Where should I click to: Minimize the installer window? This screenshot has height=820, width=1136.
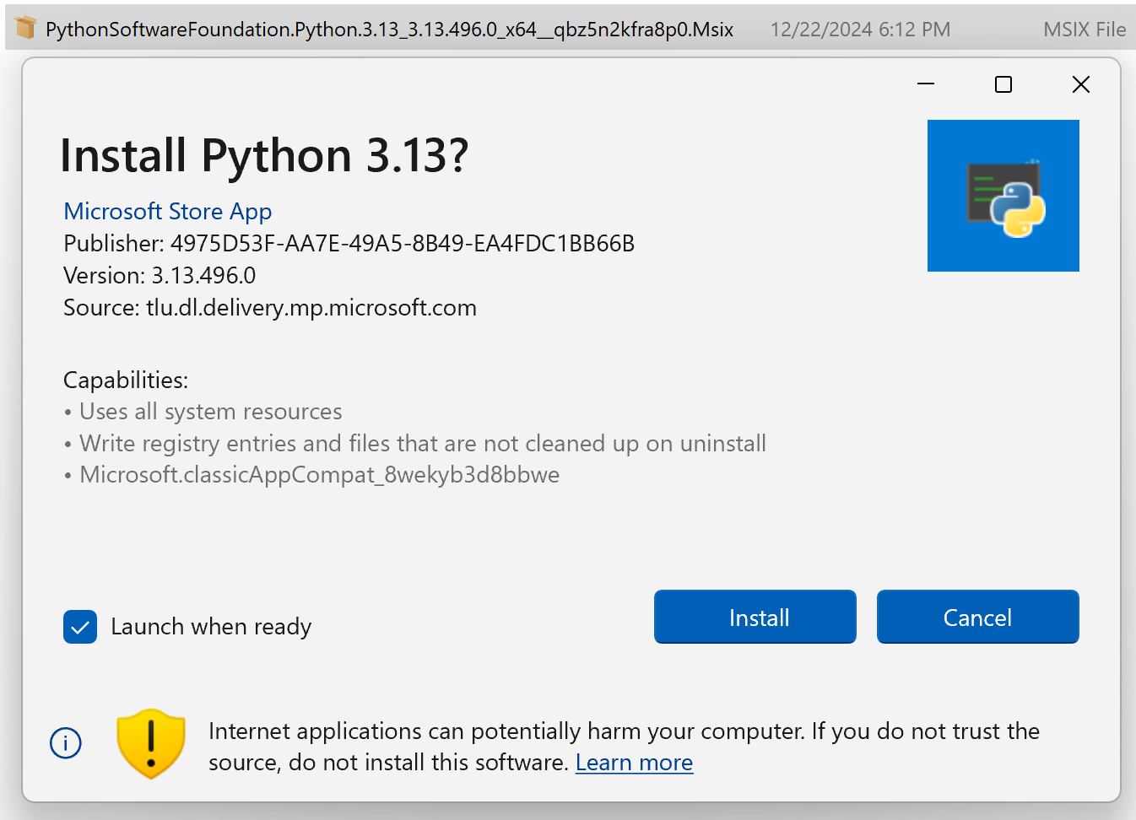point(926,84)
